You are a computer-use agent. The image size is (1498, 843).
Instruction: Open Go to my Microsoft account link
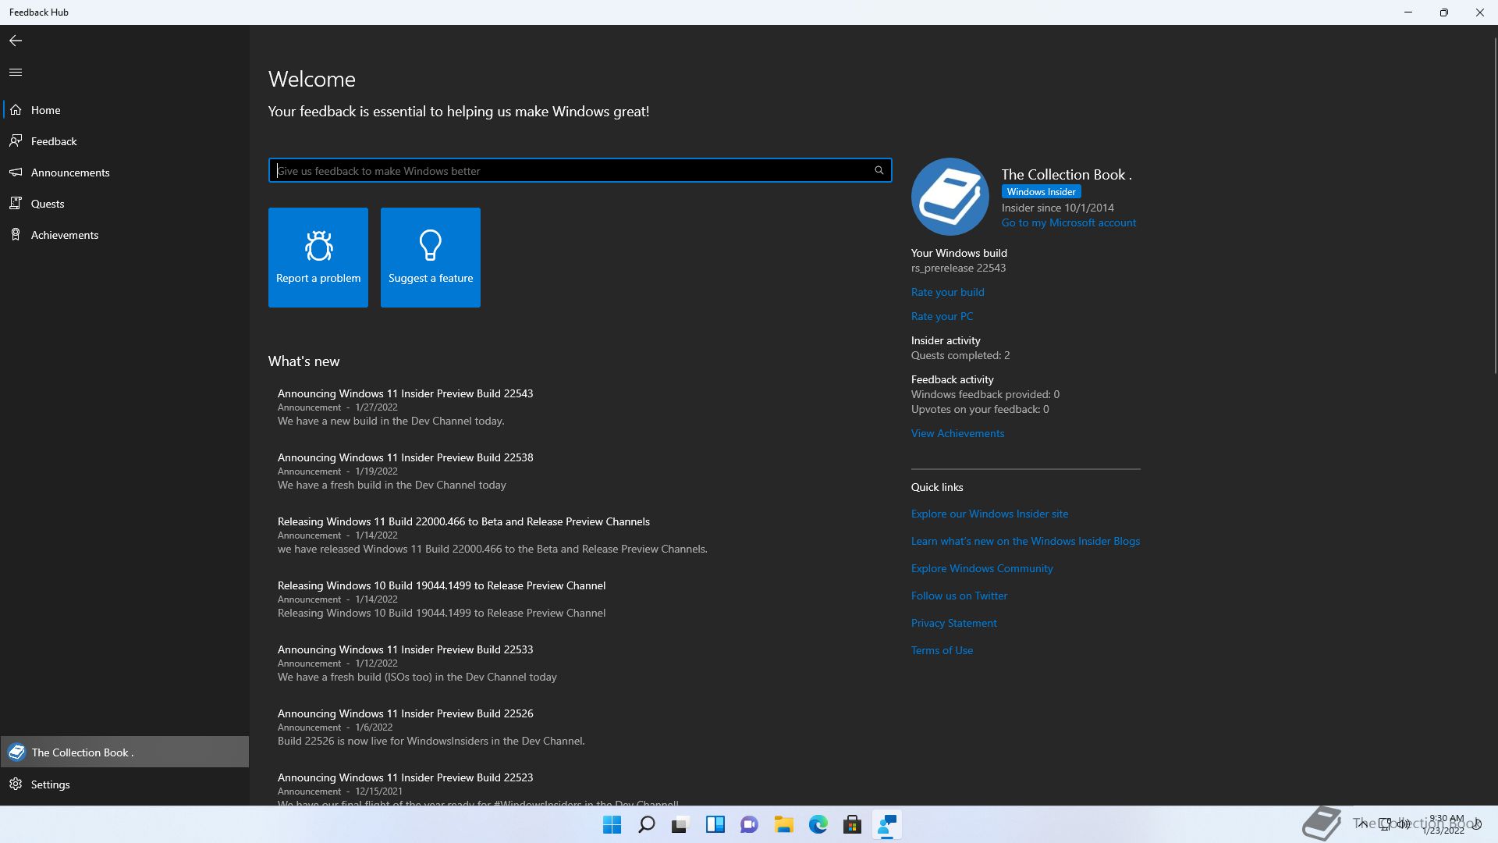pyautogui.click(x=1068, y=222)
